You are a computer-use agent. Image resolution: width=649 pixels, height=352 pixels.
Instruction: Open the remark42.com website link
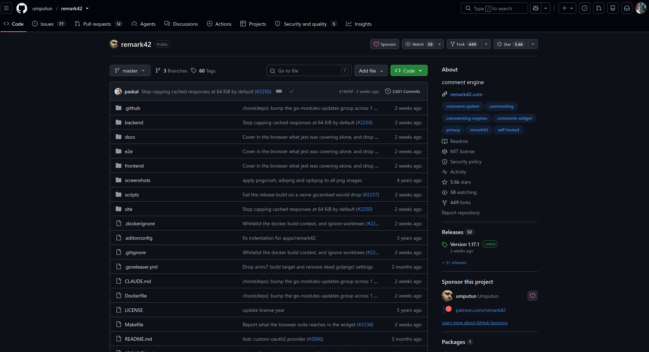[x=466, y=94]
